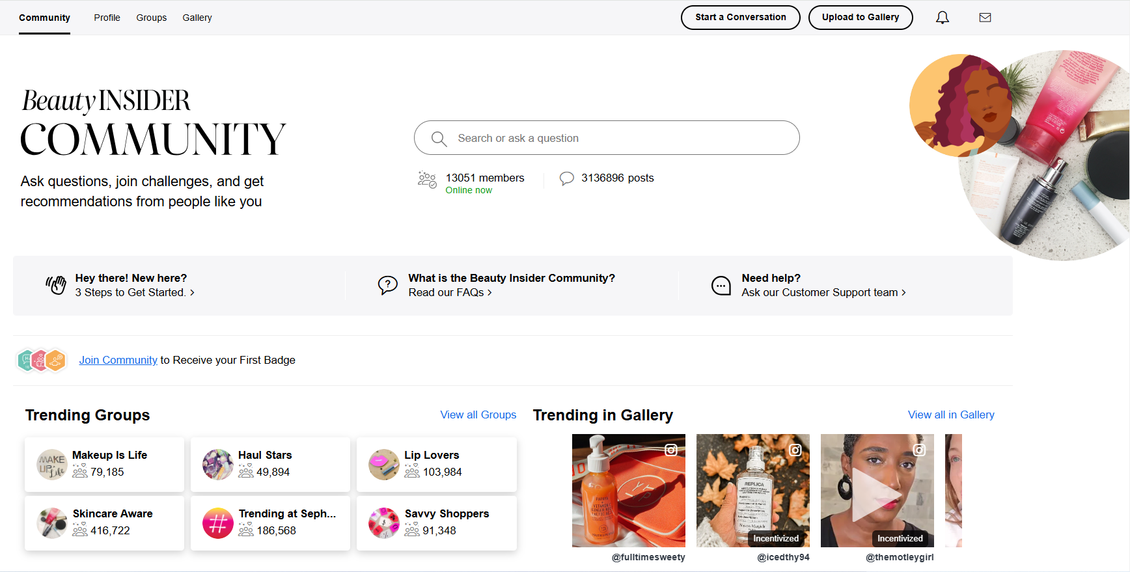The width and height of the screenshot is (1130, 572).
Task: Click the waving hand icon
Action: click(x=56, y=285)
